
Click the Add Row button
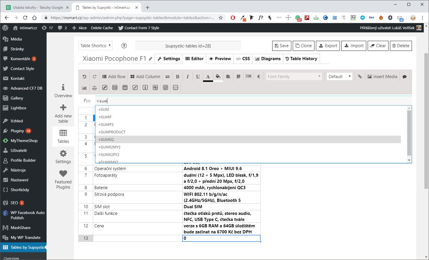click(114, 77)
